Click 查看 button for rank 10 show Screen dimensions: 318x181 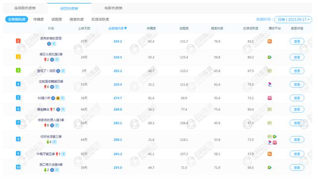(297, 168)
